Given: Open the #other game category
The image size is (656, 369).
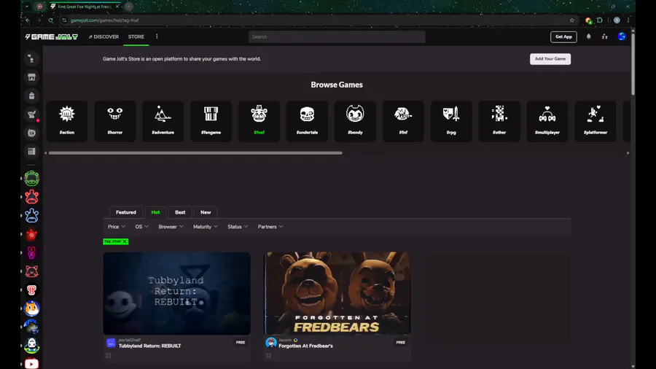Looking at the screenshot, I should pyautogui.click(x=499, y=121).
